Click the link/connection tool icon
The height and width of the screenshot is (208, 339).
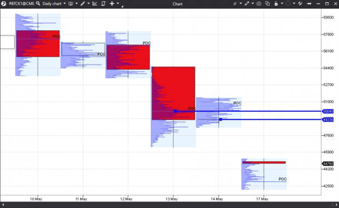coord(247,3)
